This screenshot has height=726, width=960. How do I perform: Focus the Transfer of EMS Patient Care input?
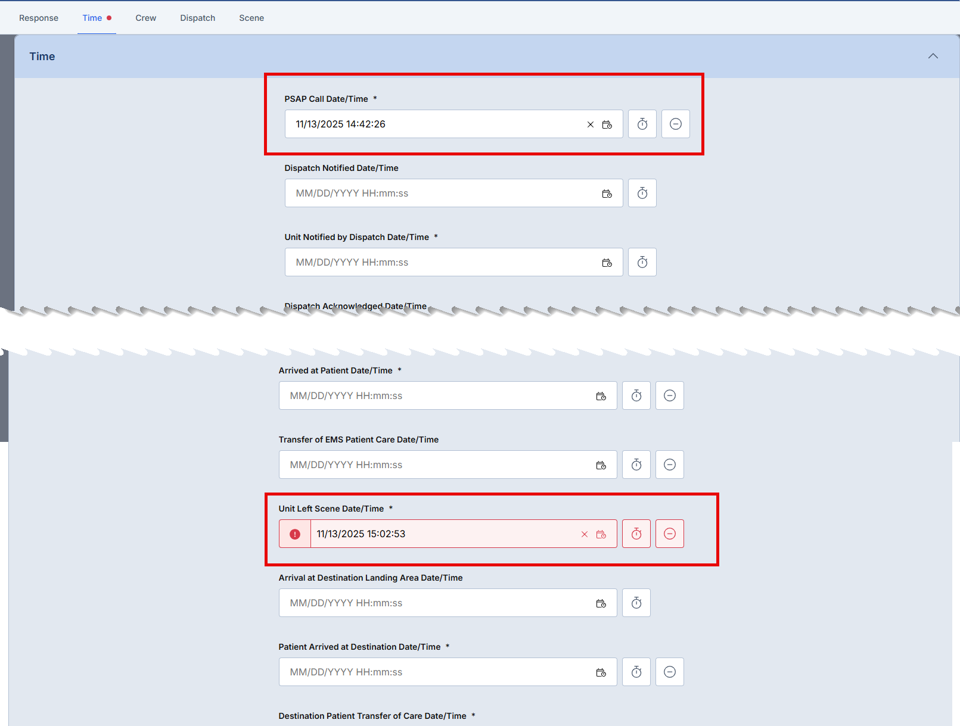435,465
